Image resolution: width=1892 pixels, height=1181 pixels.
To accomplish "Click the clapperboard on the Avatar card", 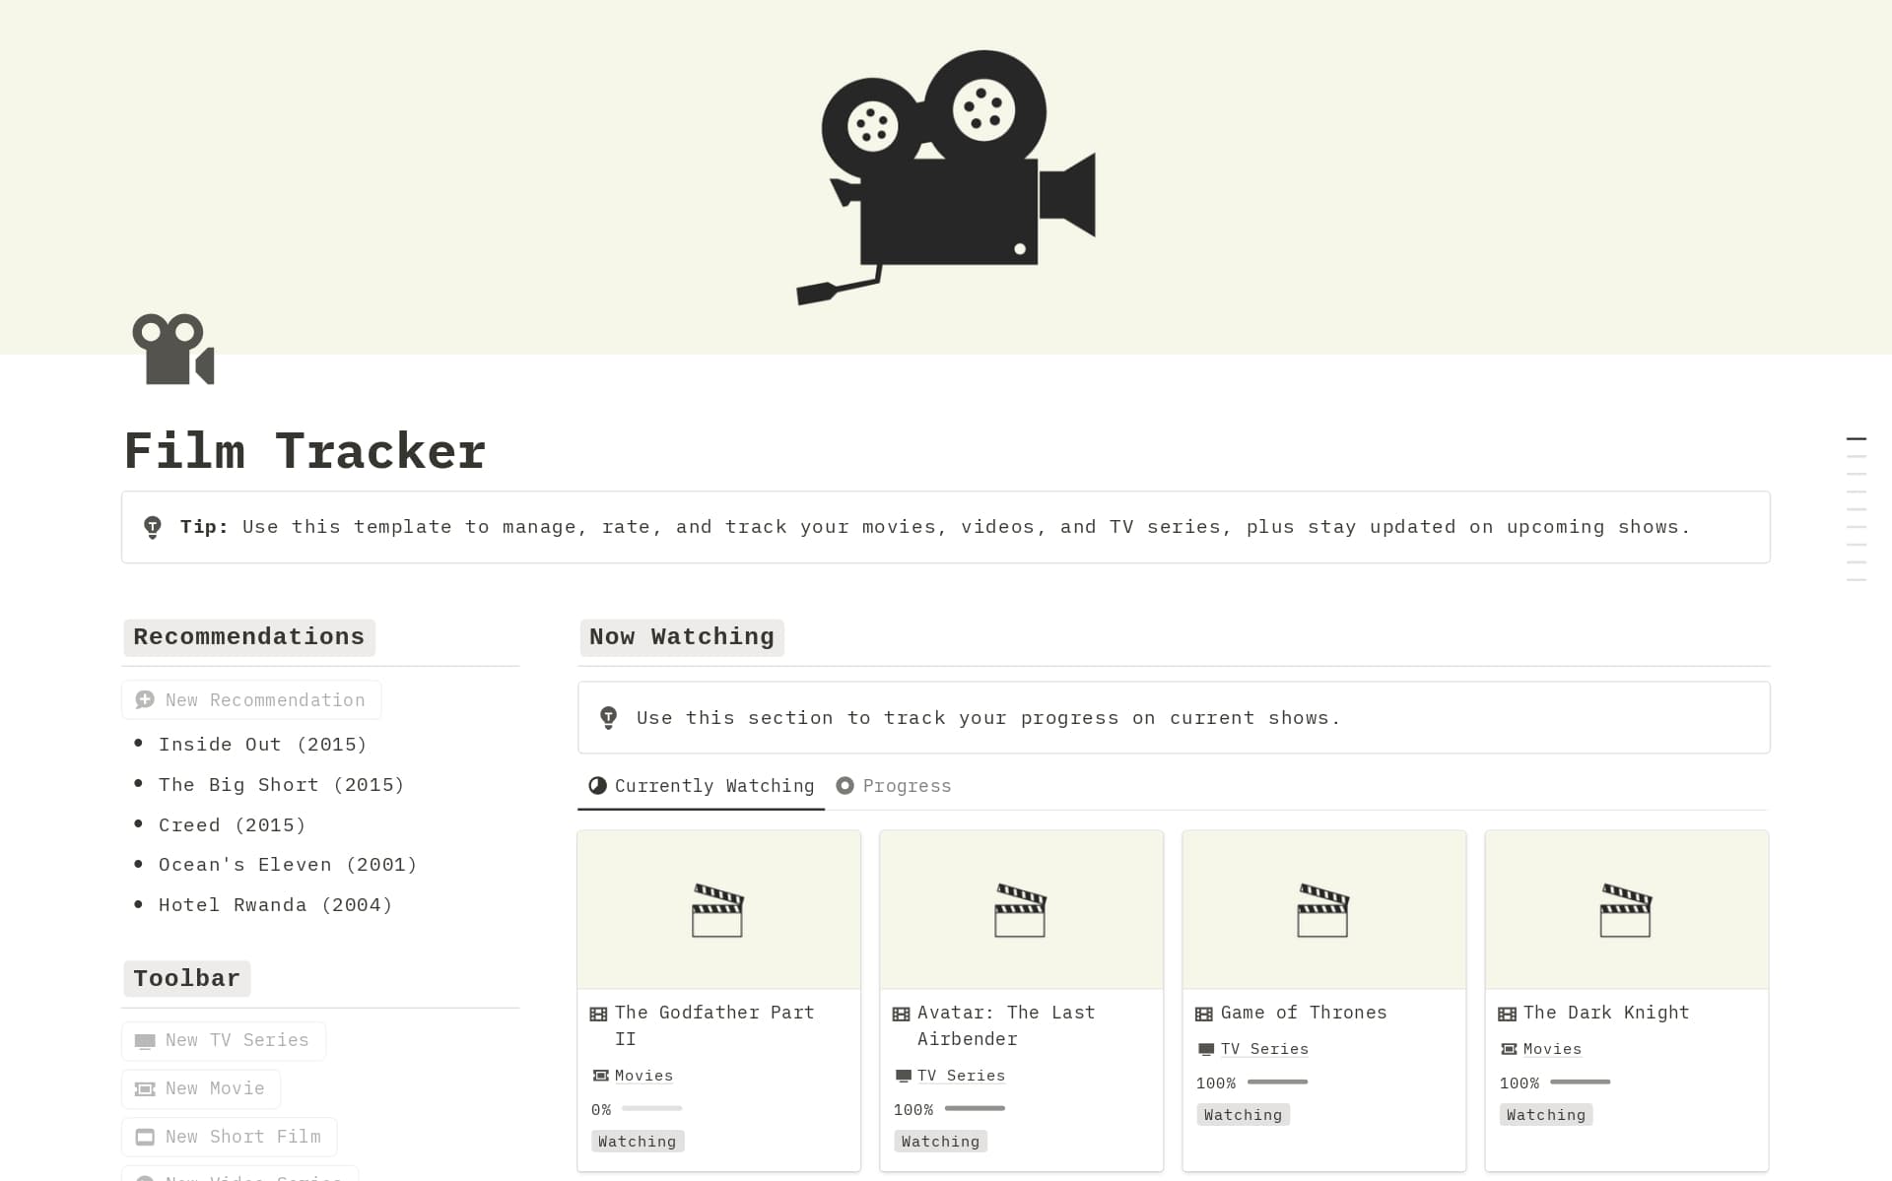I will click(1020, 910).
